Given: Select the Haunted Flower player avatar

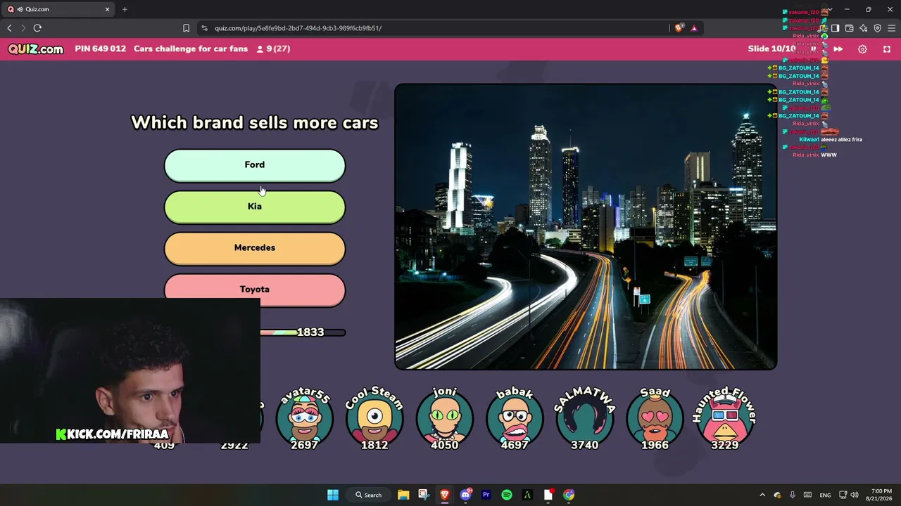Looking at the screenshot, I should pos(725,418).
